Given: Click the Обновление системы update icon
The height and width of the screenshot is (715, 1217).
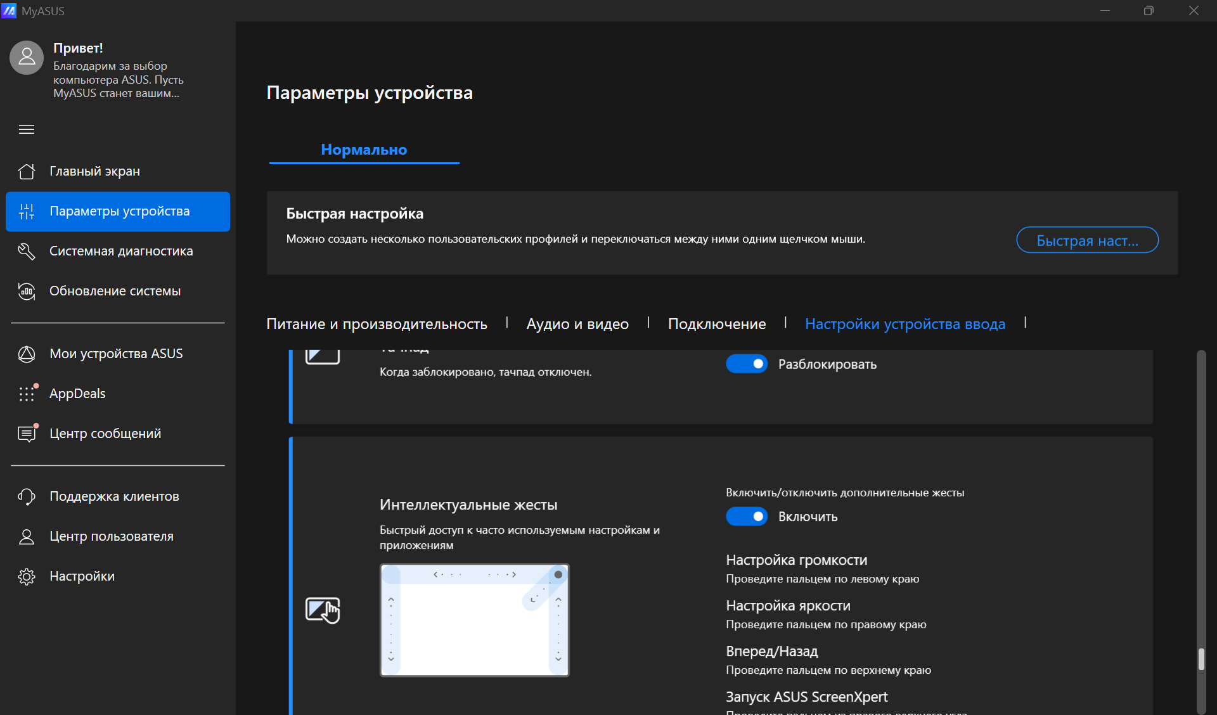Looking at the screenshot, I should pos(27,291).
